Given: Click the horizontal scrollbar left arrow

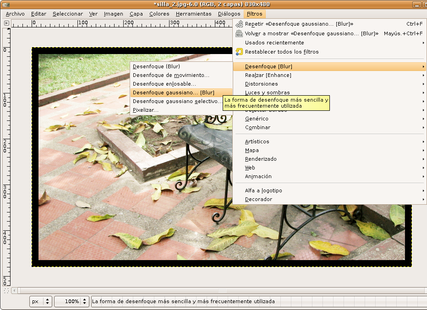Looking at the screenshot, I should (15, 291).
